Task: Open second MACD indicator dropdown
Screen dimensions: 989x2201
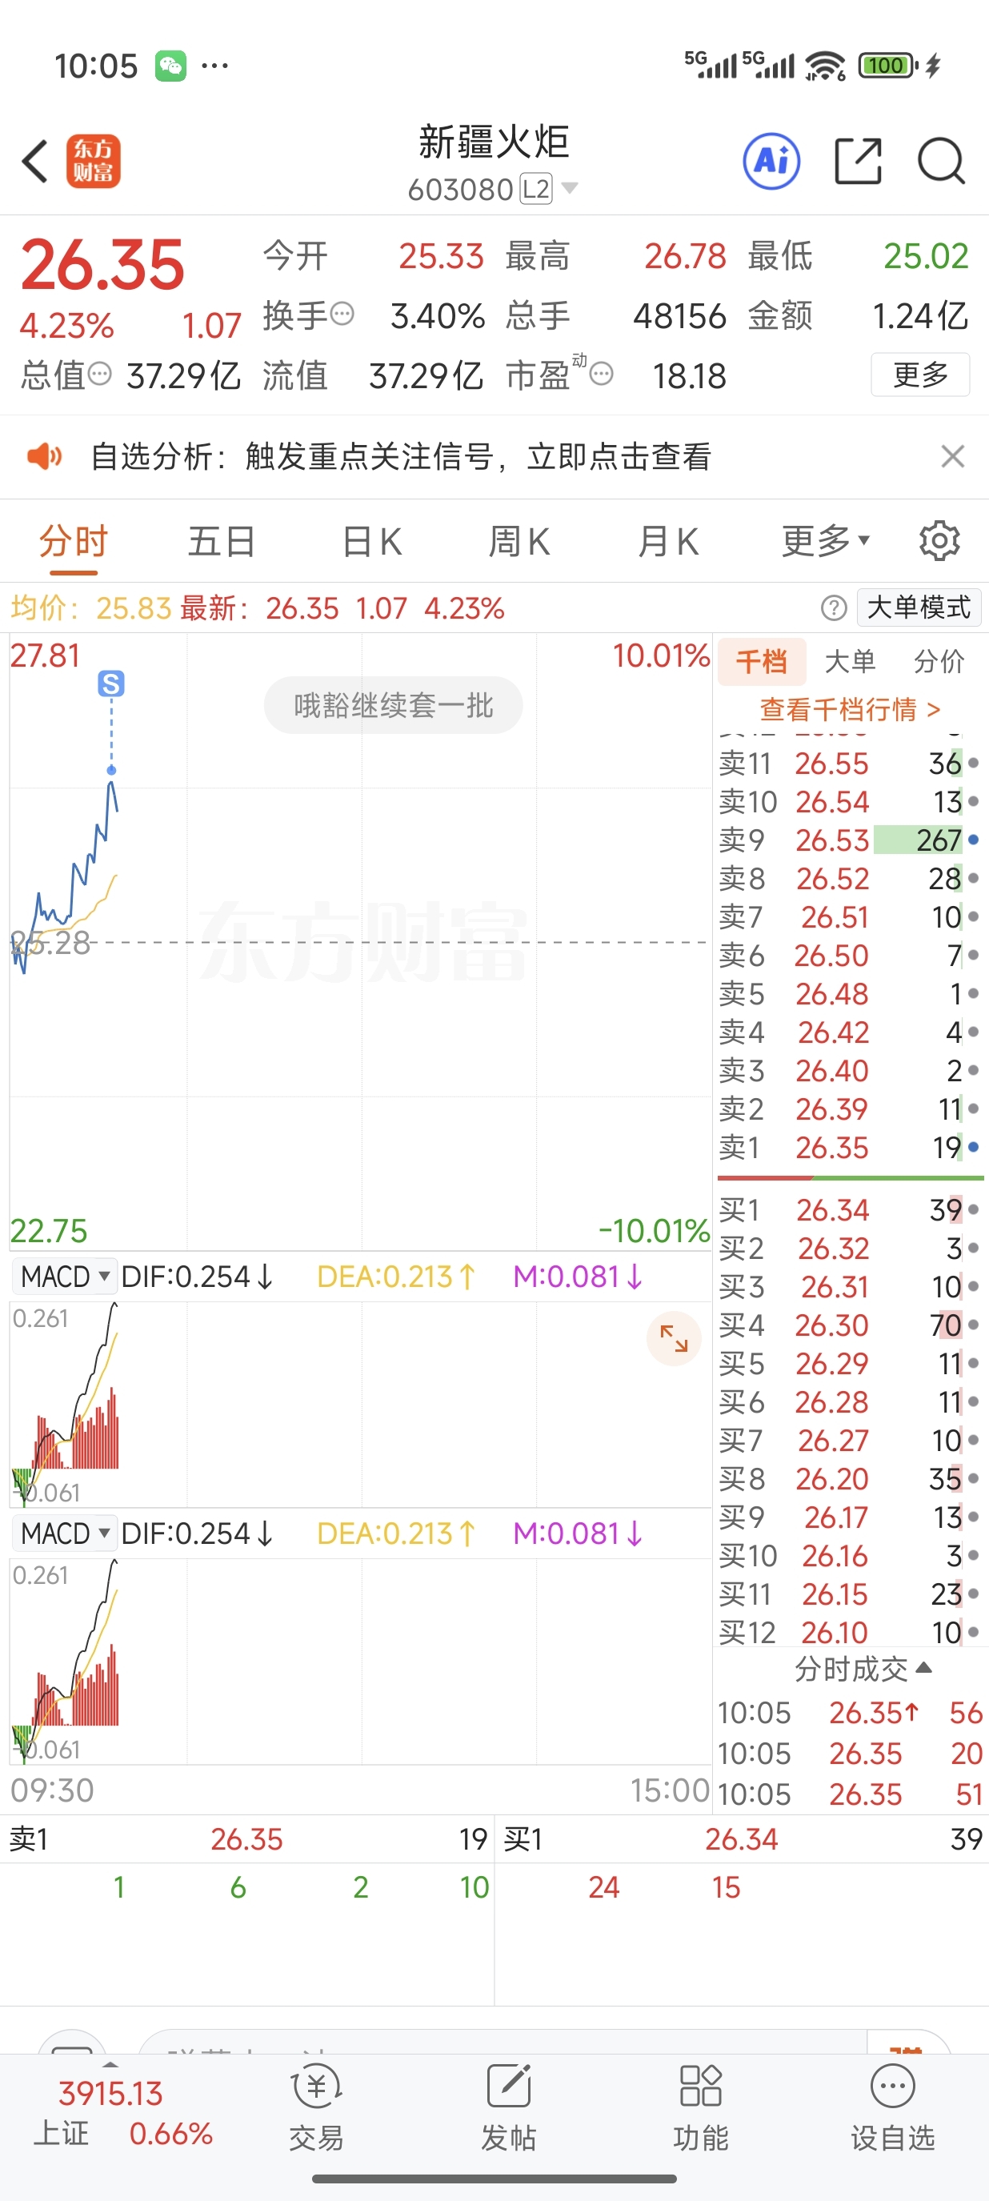Action: [x=65, y=1533]
